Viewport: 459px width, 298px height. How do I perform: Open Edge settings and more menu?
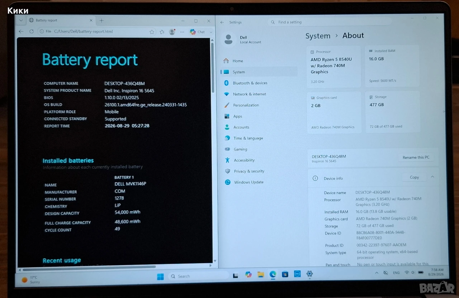click(182, 32)
